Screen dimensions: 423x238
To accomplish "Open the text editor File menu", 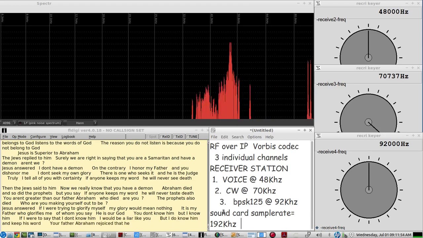I will (214, 137).
